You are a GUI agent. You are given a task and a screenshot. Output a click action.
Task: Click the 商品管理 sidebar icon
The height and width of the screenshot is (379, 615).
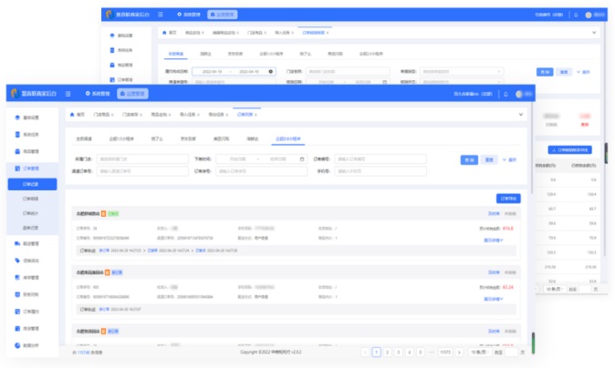(18, 151)
